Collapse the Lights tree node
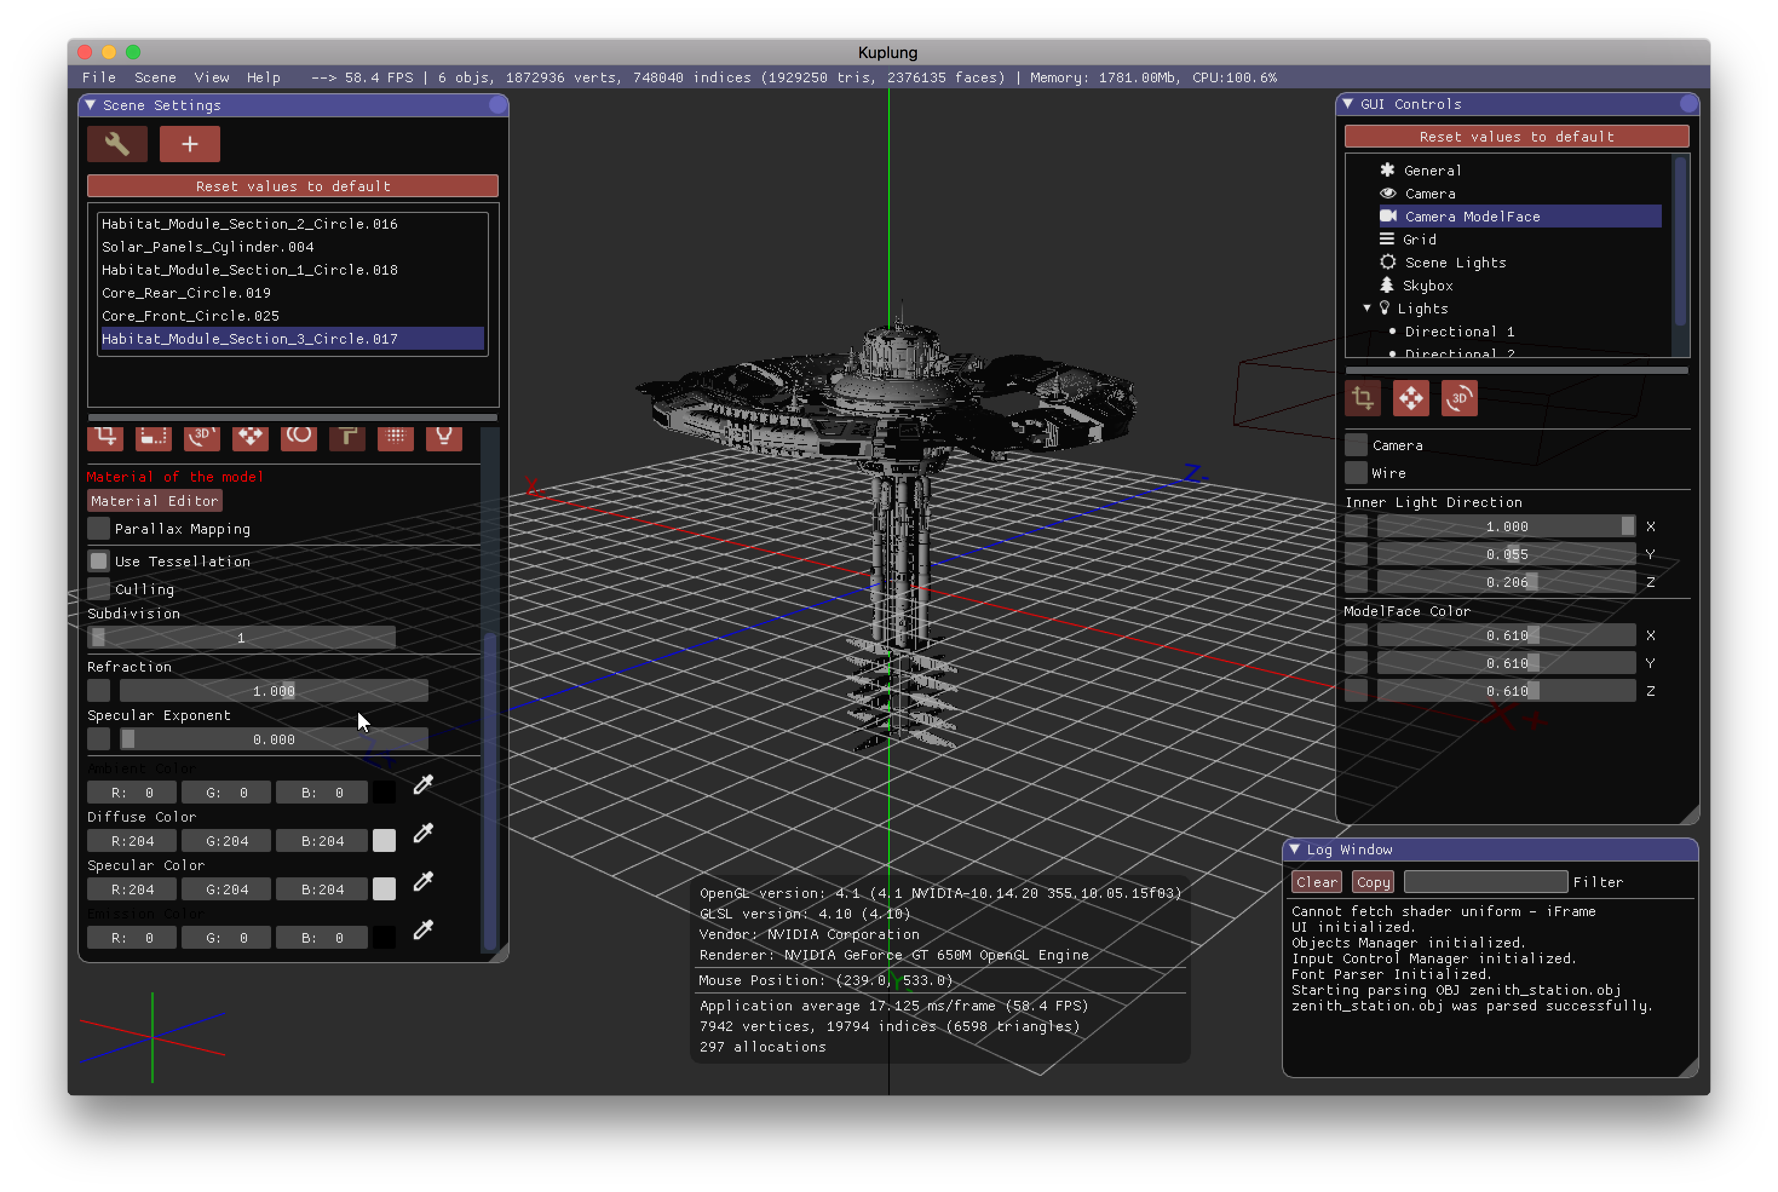Screen dimensions: 1778x1192 pyautogui.click(x=1366, y=309)
